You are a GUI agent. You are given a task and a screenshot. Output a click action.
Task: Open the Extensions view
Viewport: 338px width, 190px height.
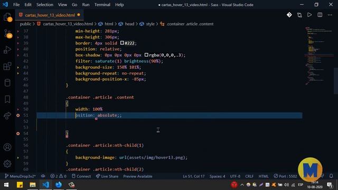click(7, 66)
